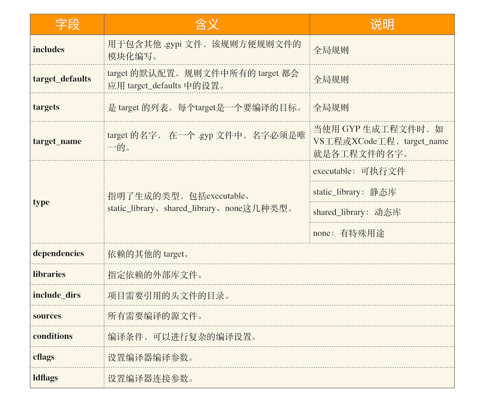
Task: Click the shared_library: 动态库 cell
Action: pyautogui.click(x=357, y=213)
